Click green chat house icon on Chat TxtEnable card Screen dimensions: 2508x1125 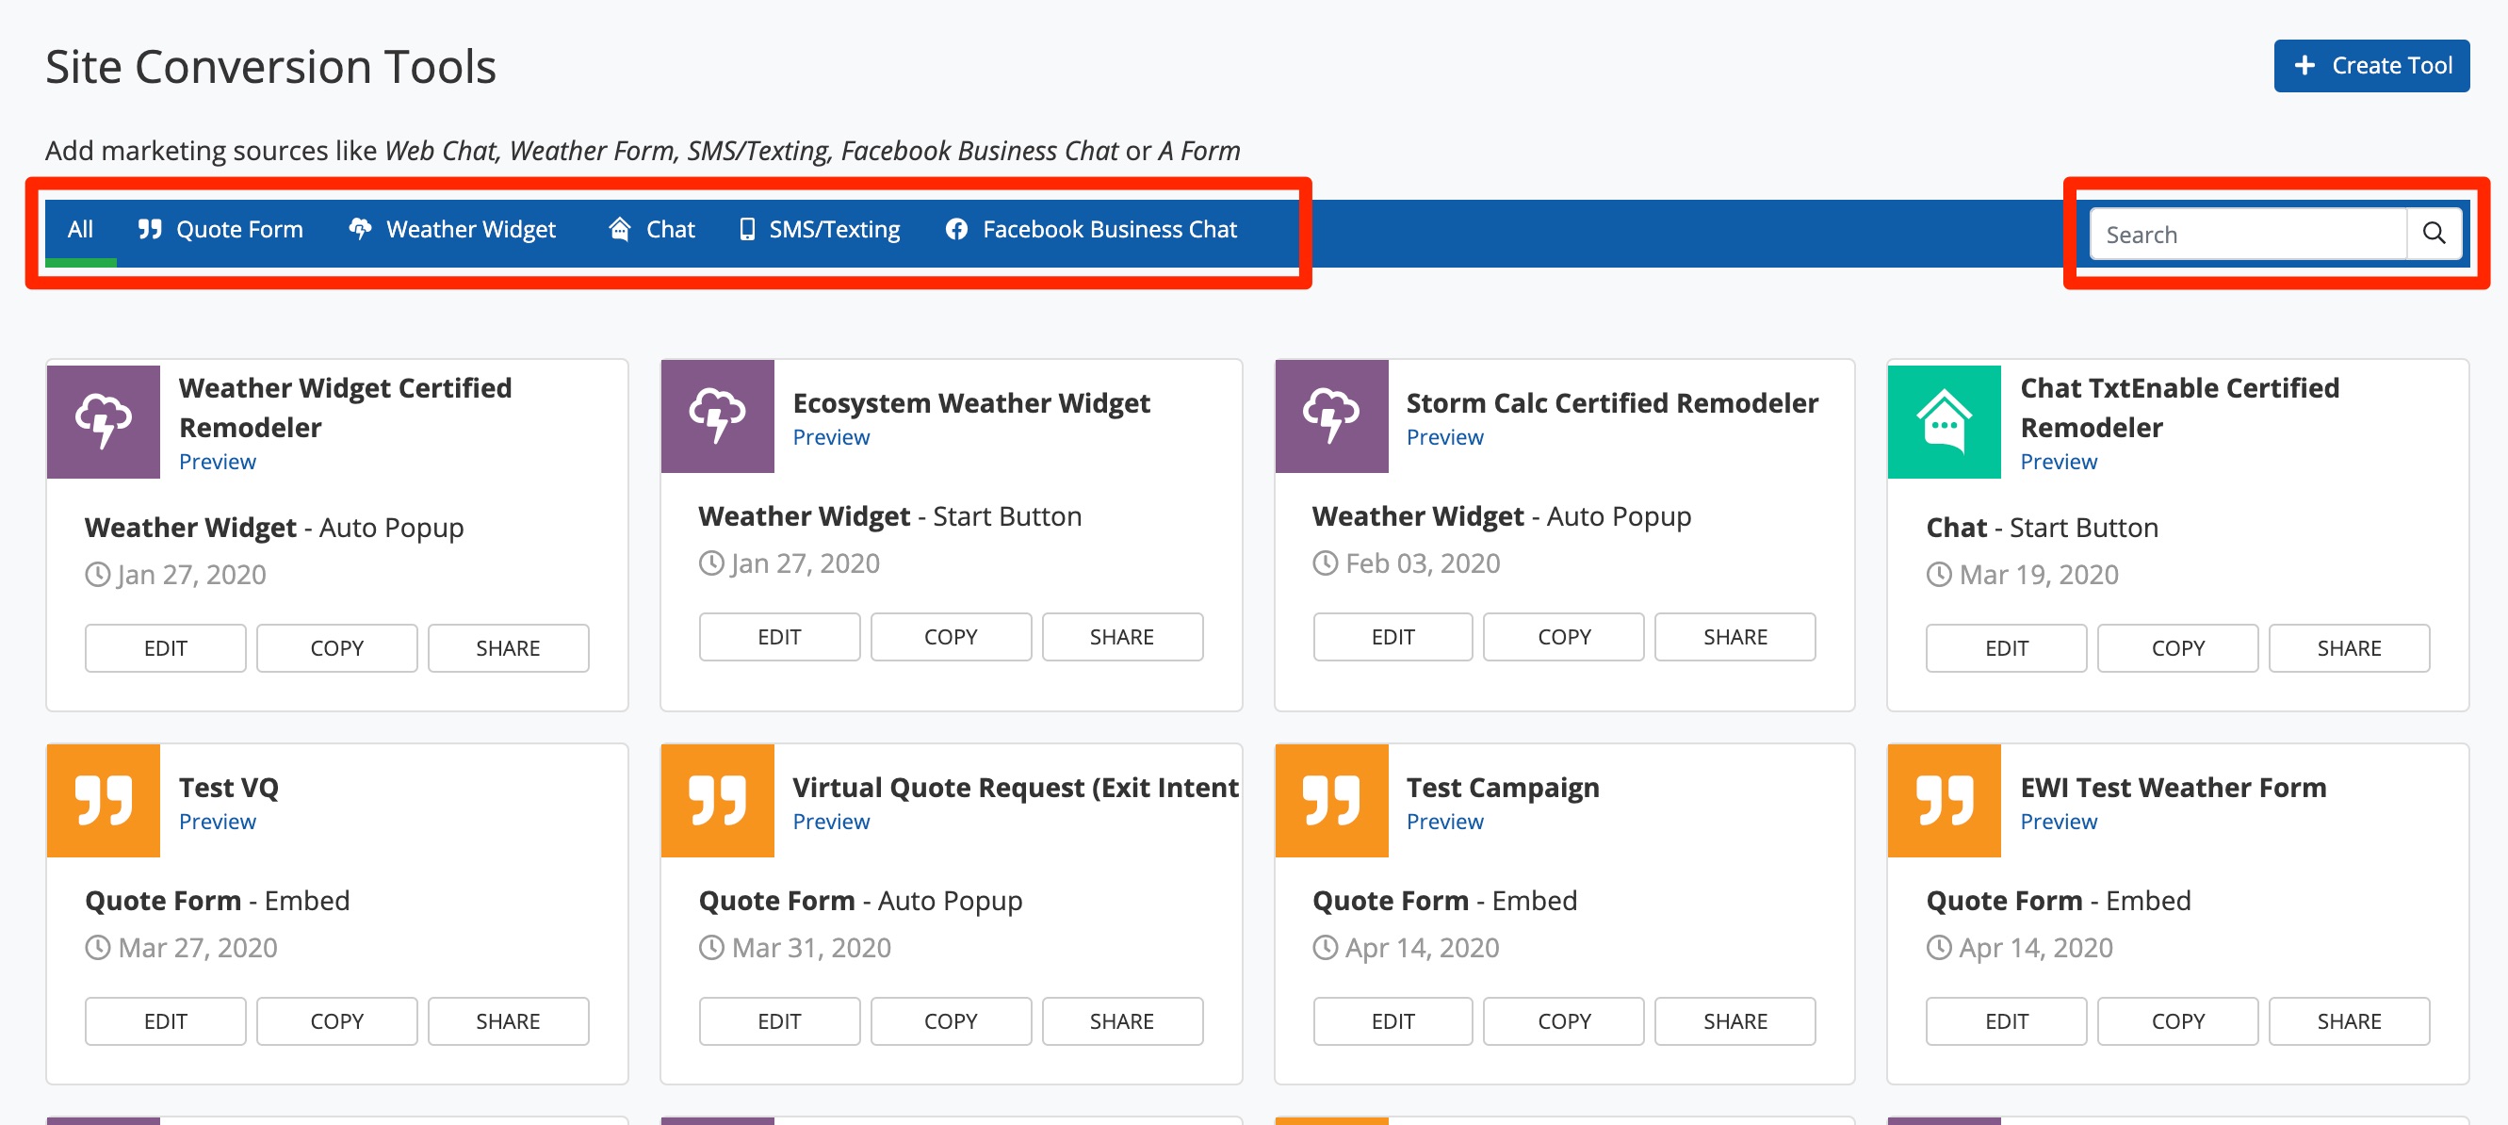(x=1944, y=421)
